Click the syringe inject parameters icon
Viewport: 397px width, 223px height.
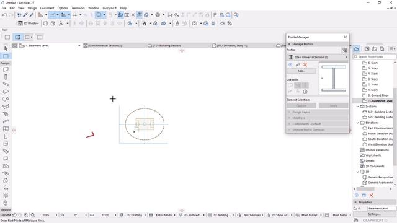click(32, 15)
